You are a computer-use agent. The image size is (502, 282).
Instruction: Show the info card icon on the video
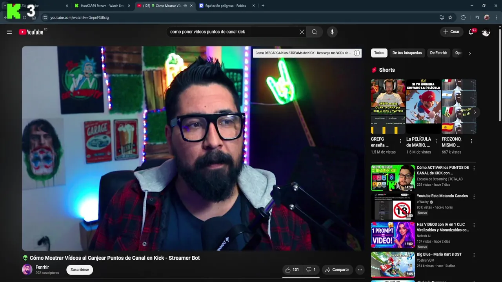(357, 53)
